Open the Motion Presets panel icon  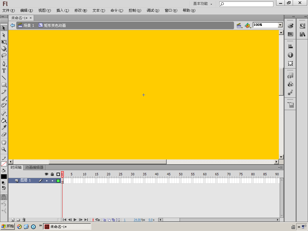click(x=290, y=93)
